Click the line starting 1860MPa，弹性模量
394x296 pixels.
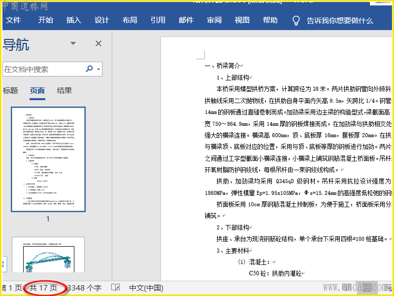pos(298,193)
